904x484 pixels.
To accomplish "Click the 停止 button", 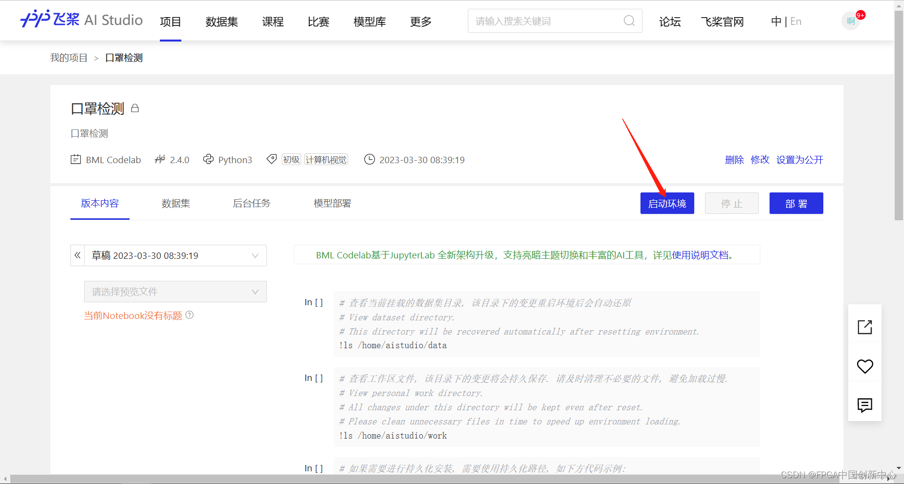I will pos(732,203).
